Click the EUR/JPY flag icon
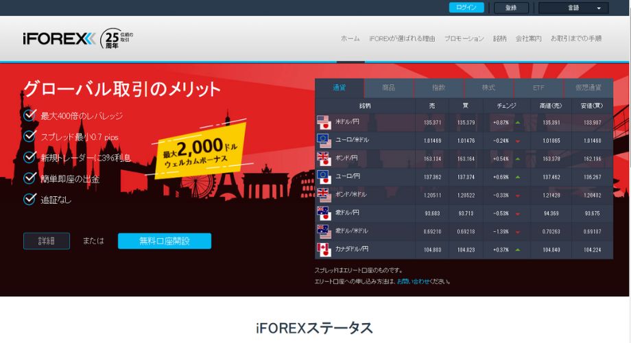 tap(324, 177)
